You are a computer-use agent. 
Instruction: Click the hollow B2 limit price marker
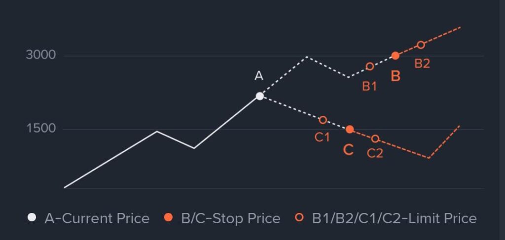421,45
